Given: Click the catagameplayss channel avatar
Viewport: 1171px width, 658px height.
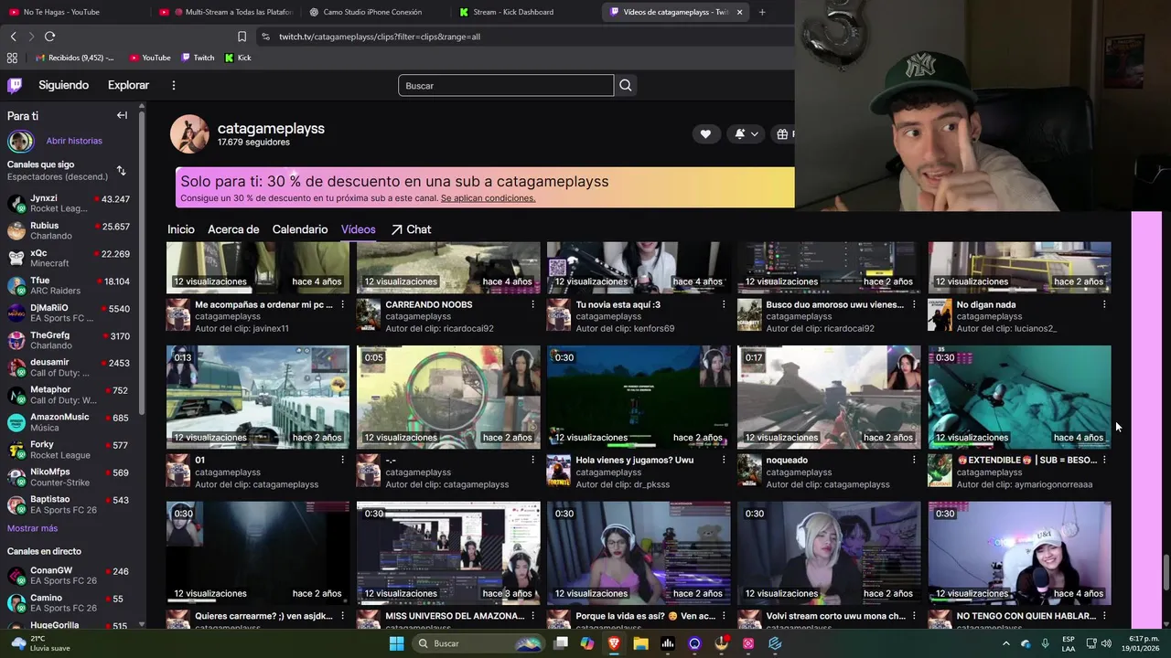Looking at the screenshot, I should pos(189,134).
